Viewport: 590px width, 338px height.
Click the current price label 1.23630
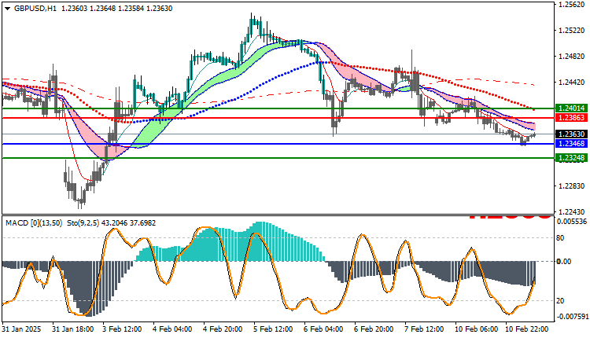(572, 134)
